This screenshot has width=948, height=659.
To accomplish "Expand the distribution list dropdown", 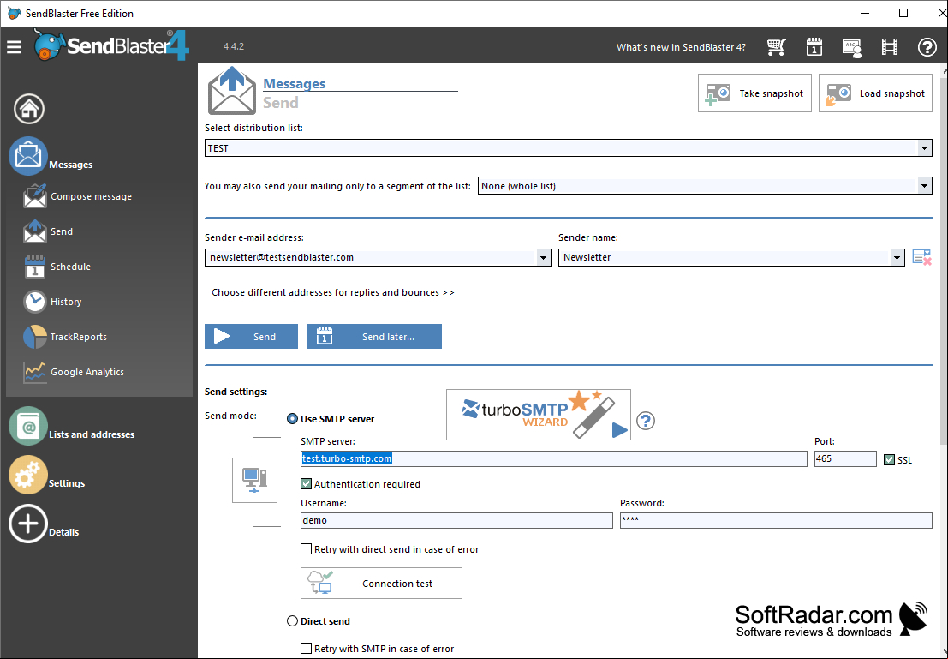I will point(924,148).
